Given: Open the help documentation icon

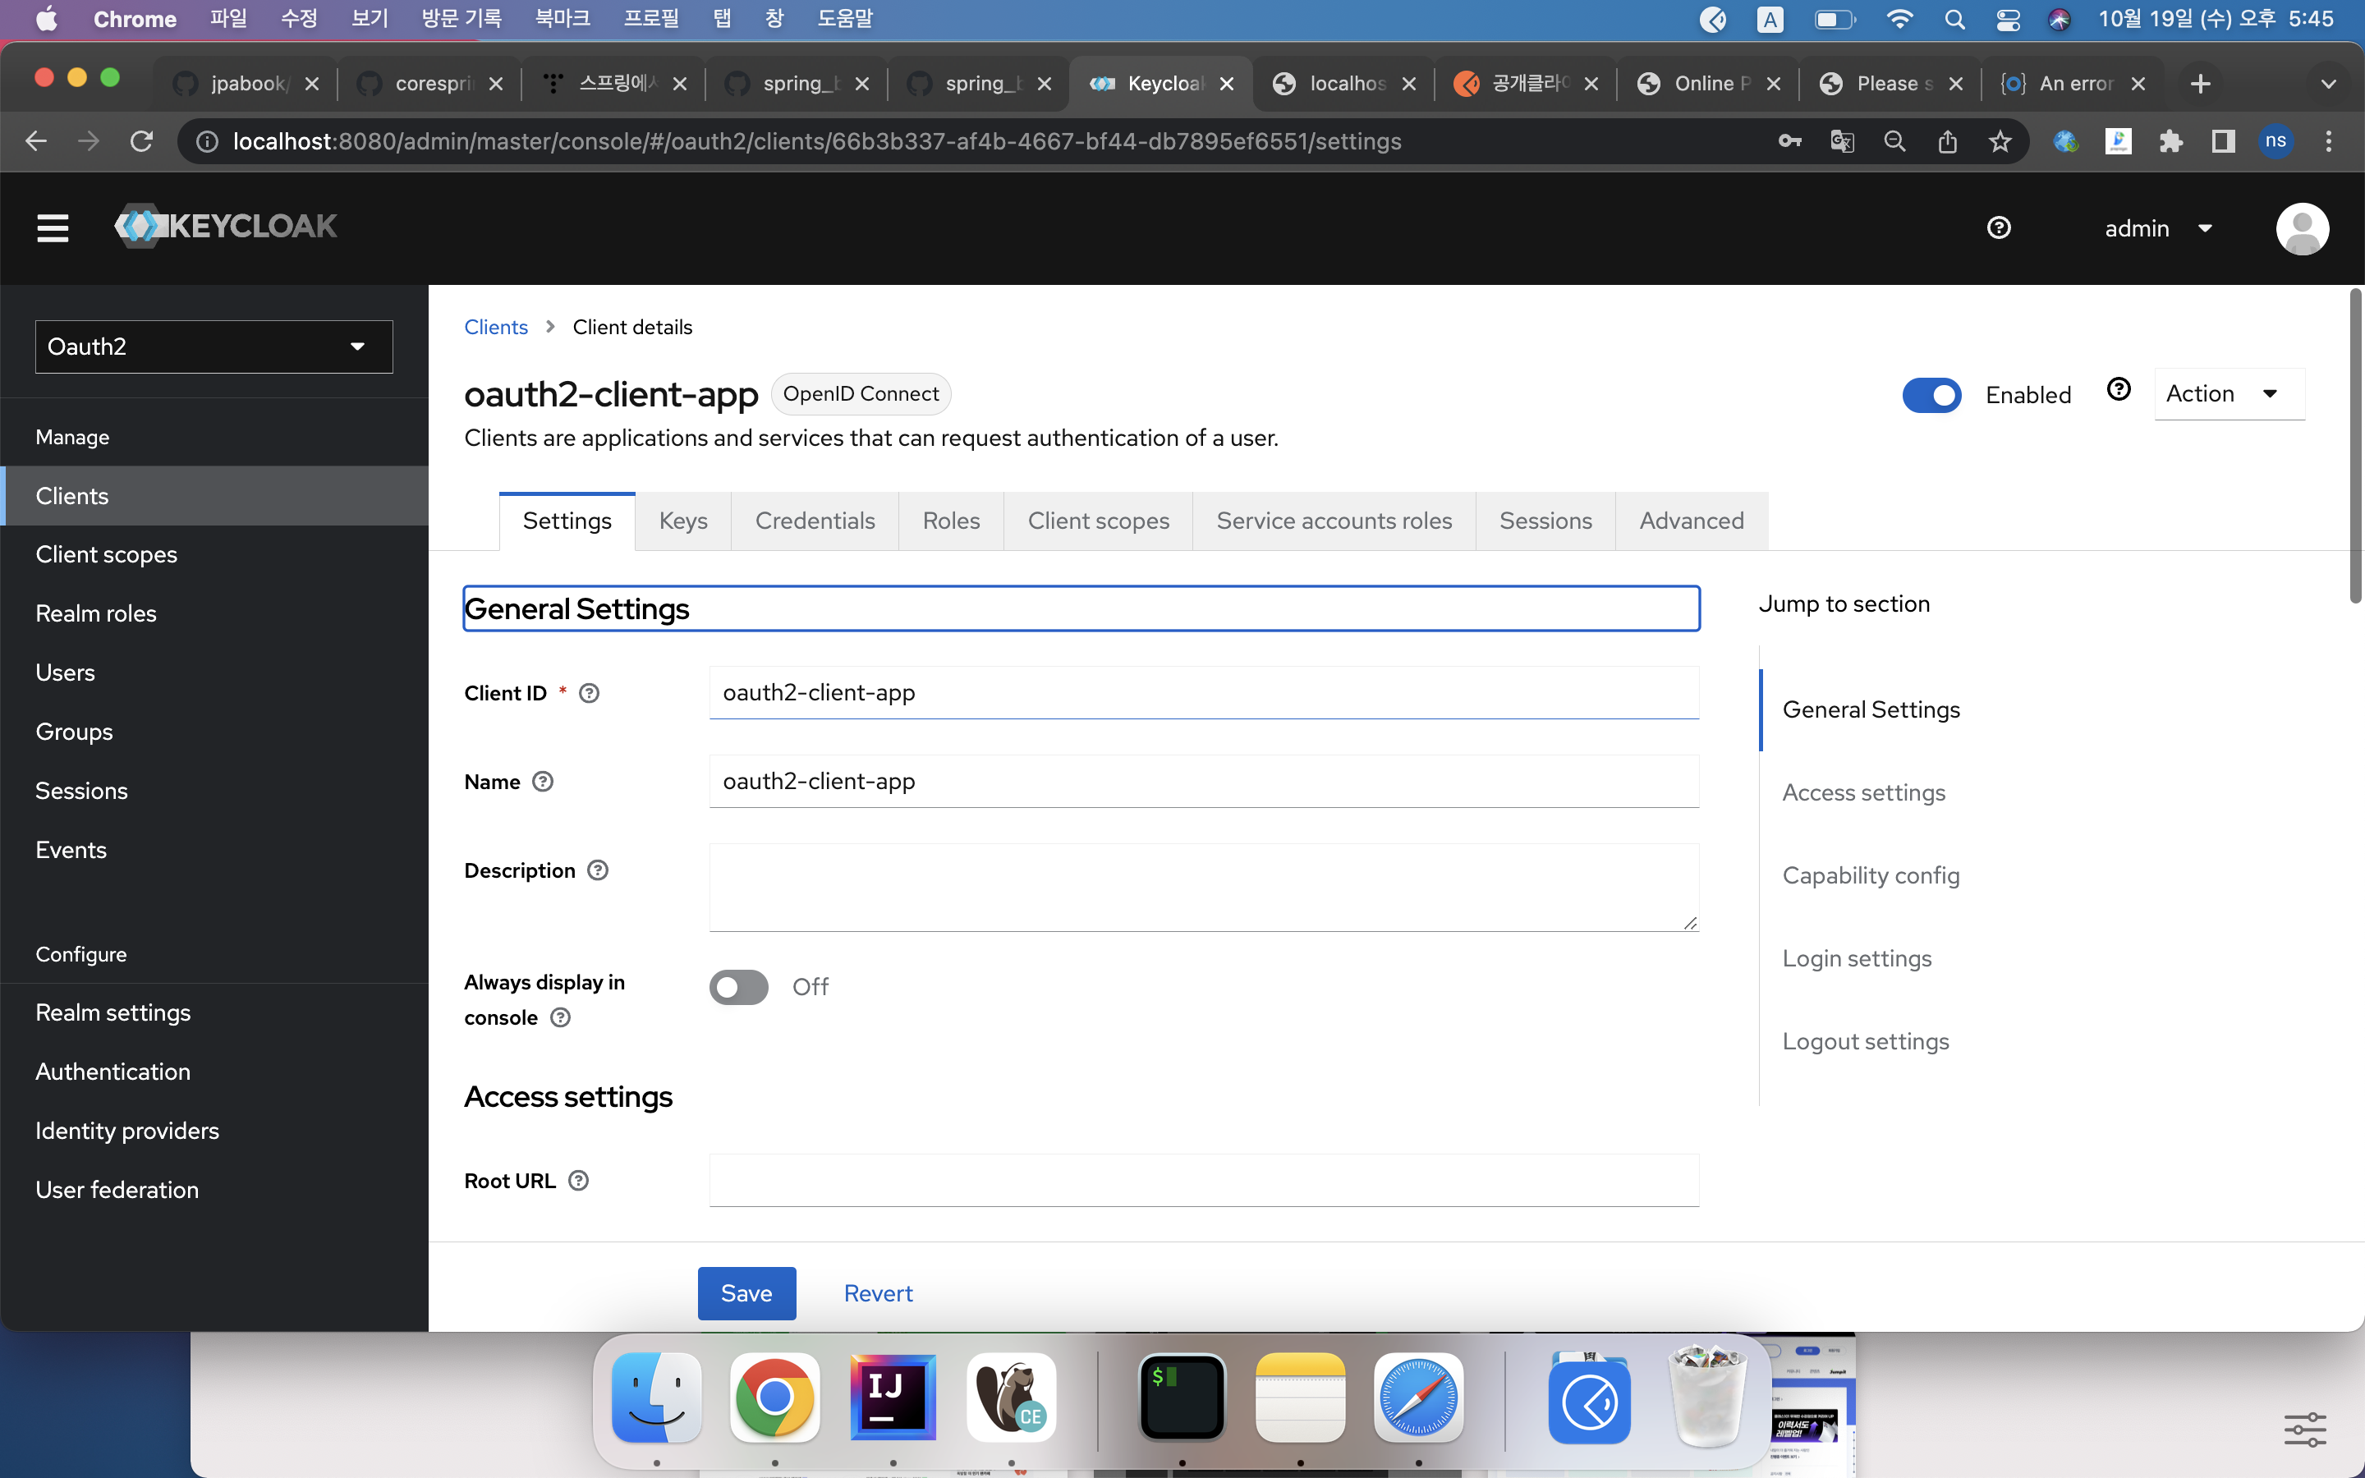Looking at the screenshot, I should coord(2000,227).
